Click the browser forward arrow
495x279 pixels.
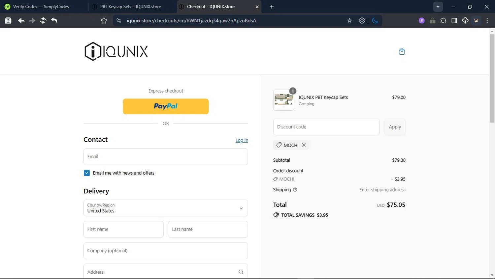click(x=32, y=20)
